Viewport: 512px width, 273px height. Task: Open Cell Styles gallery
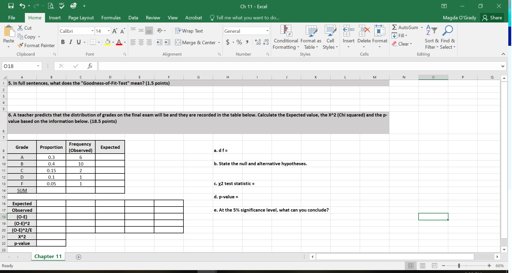[330, 37]
